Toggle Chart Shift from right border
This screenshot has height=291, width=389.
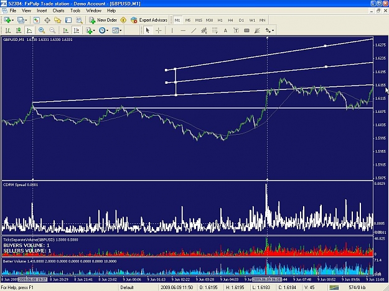tap(77, 30)
